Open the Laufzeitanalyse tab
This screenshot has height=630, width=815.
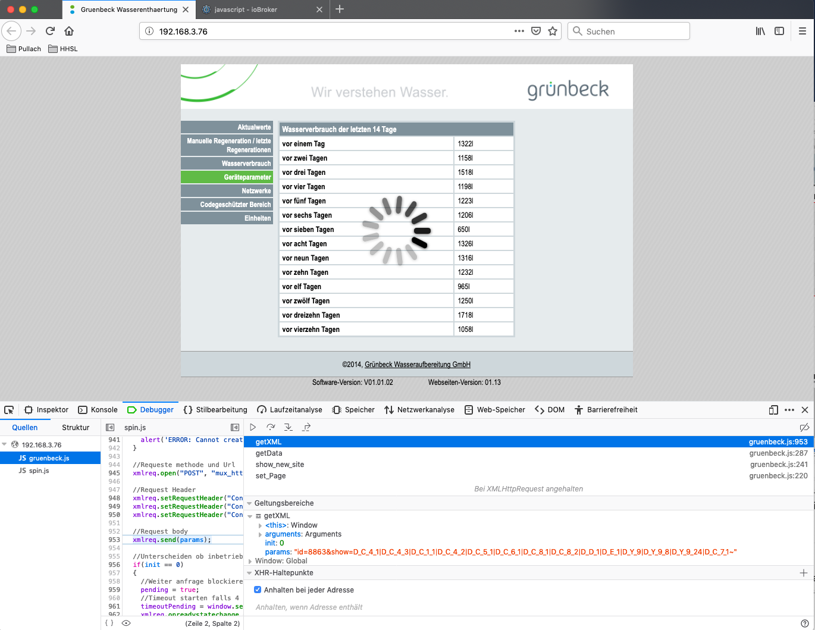290,410
